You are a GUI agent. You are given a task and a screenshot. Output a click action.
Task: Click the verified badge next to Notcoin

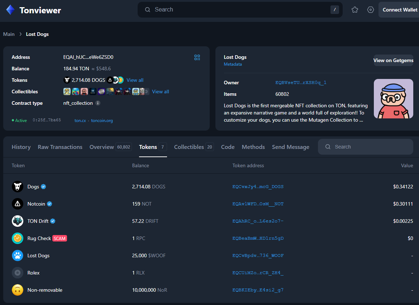(x=49, y=204)
